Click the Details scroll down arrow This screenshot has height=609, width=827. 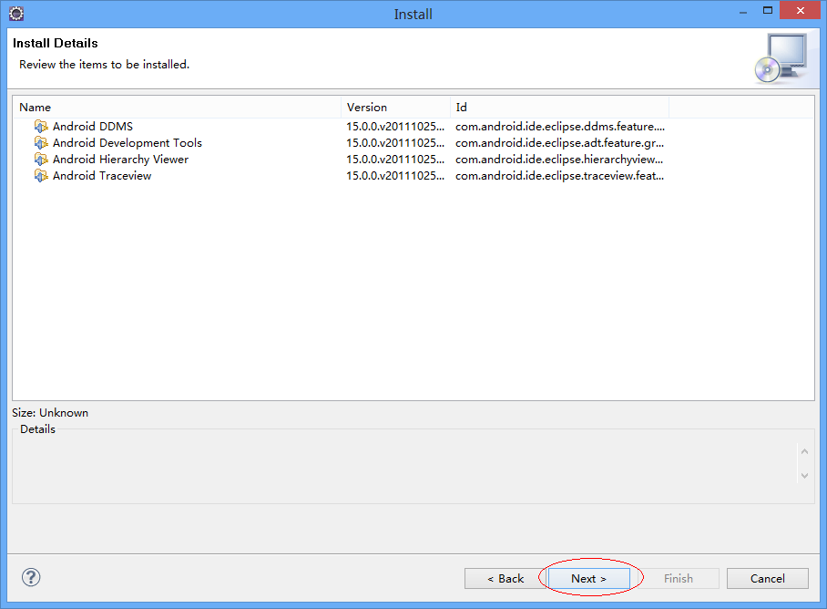804,476
